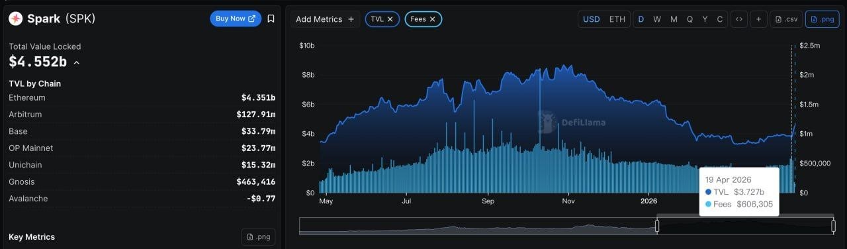This screenshot has height=249, width=847.
Task: Click the Avalanche chain row
Action: [x=142, y=199]
